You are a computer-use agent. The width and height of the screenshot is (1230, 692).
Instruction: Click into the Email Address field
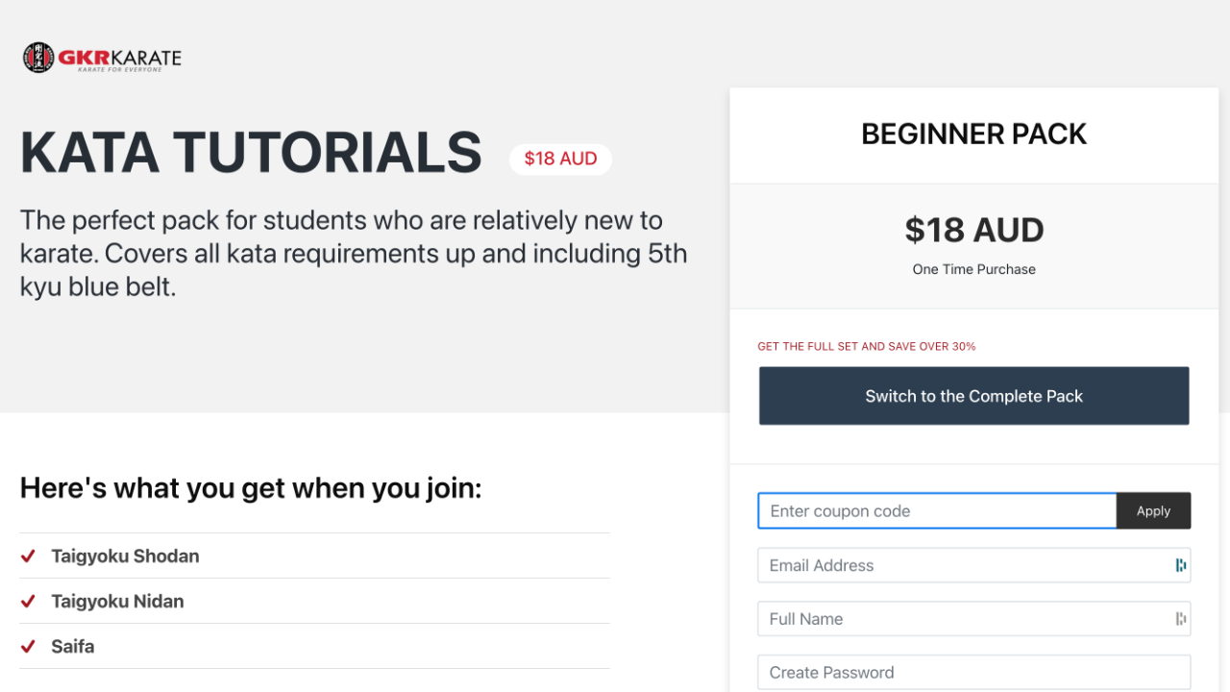961,565
